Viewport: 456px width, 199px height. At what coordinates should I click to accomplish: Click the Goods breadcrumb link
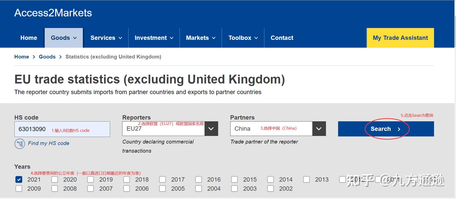47,57
